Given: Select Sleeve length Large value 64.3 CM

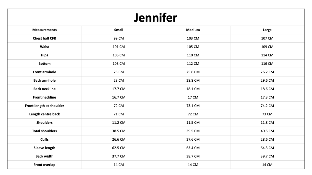Looking at the screenshot, I should coord(267,148).
